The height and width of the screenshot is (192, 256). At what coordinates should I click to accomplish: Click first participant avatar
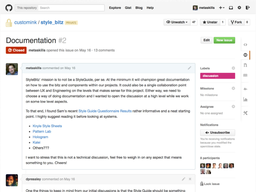(202, 166)
